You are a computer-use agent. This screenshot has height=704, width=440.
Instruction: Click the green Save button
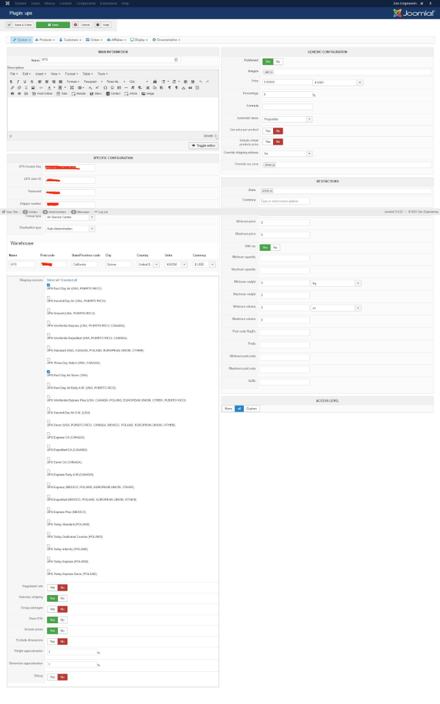pos(53,25)
